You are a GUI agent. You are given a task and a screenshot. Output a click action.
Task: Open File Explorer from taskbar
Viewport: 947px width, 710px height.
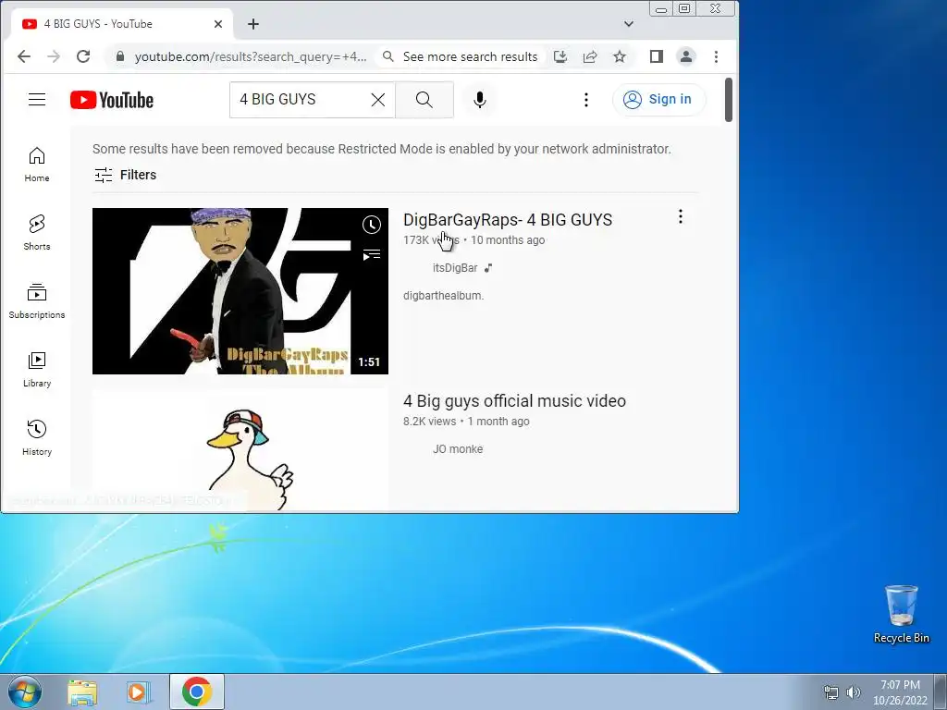[82, 692]
